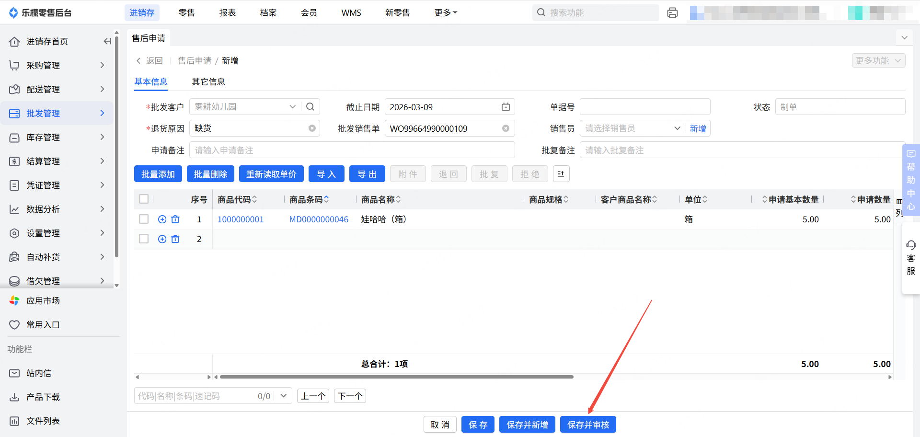Clear the 退货原因 field with its X icon

coord(312,128)
